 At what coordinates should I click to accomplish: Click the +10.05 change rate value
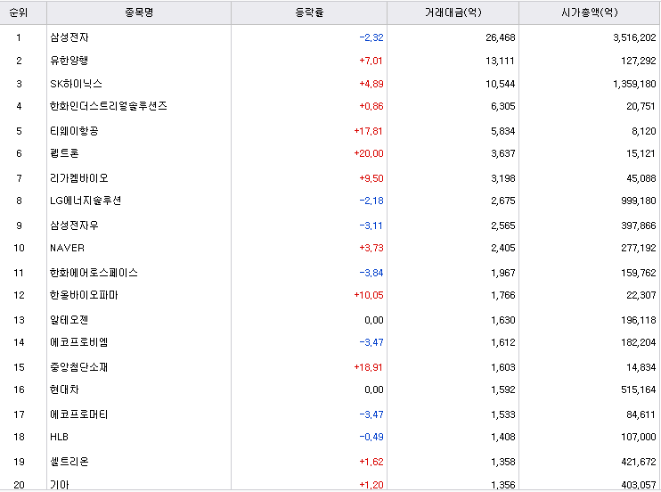pos(369,295)
